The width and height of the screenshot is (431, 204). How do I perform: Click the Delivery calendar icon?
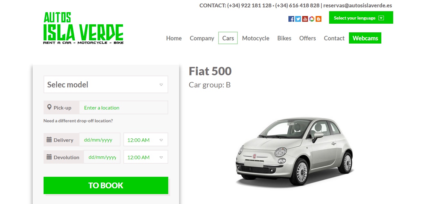point(49,140)
